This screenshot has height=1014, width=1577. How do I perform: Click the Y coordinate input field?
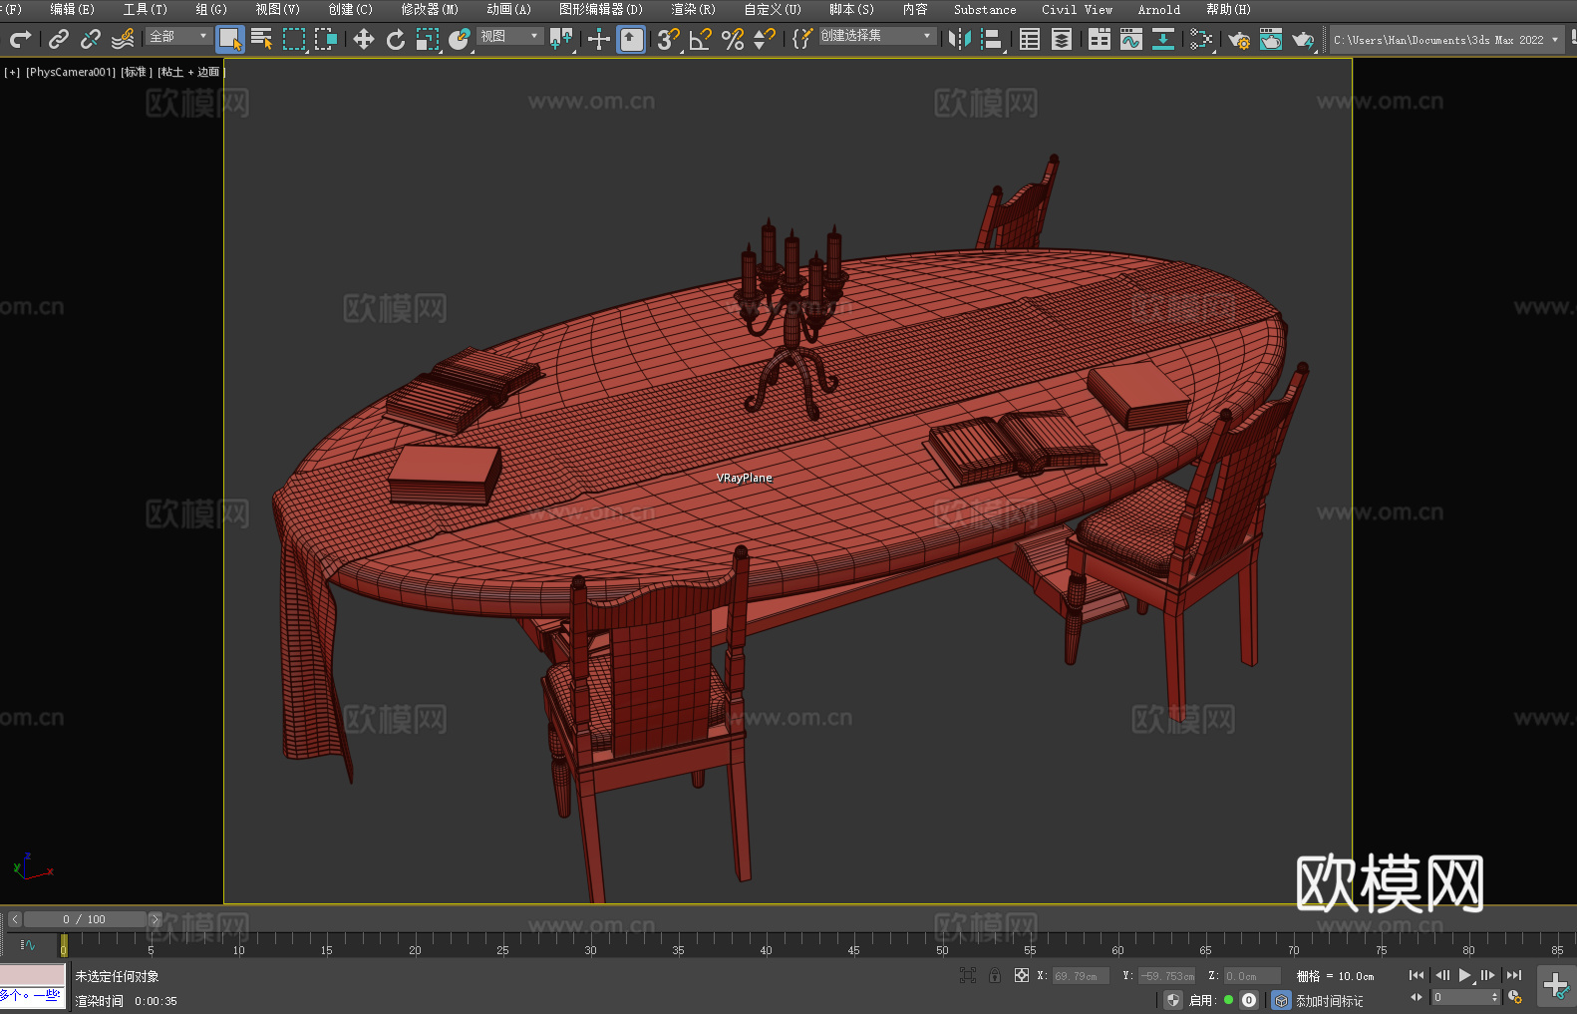tap(1166, 976)
